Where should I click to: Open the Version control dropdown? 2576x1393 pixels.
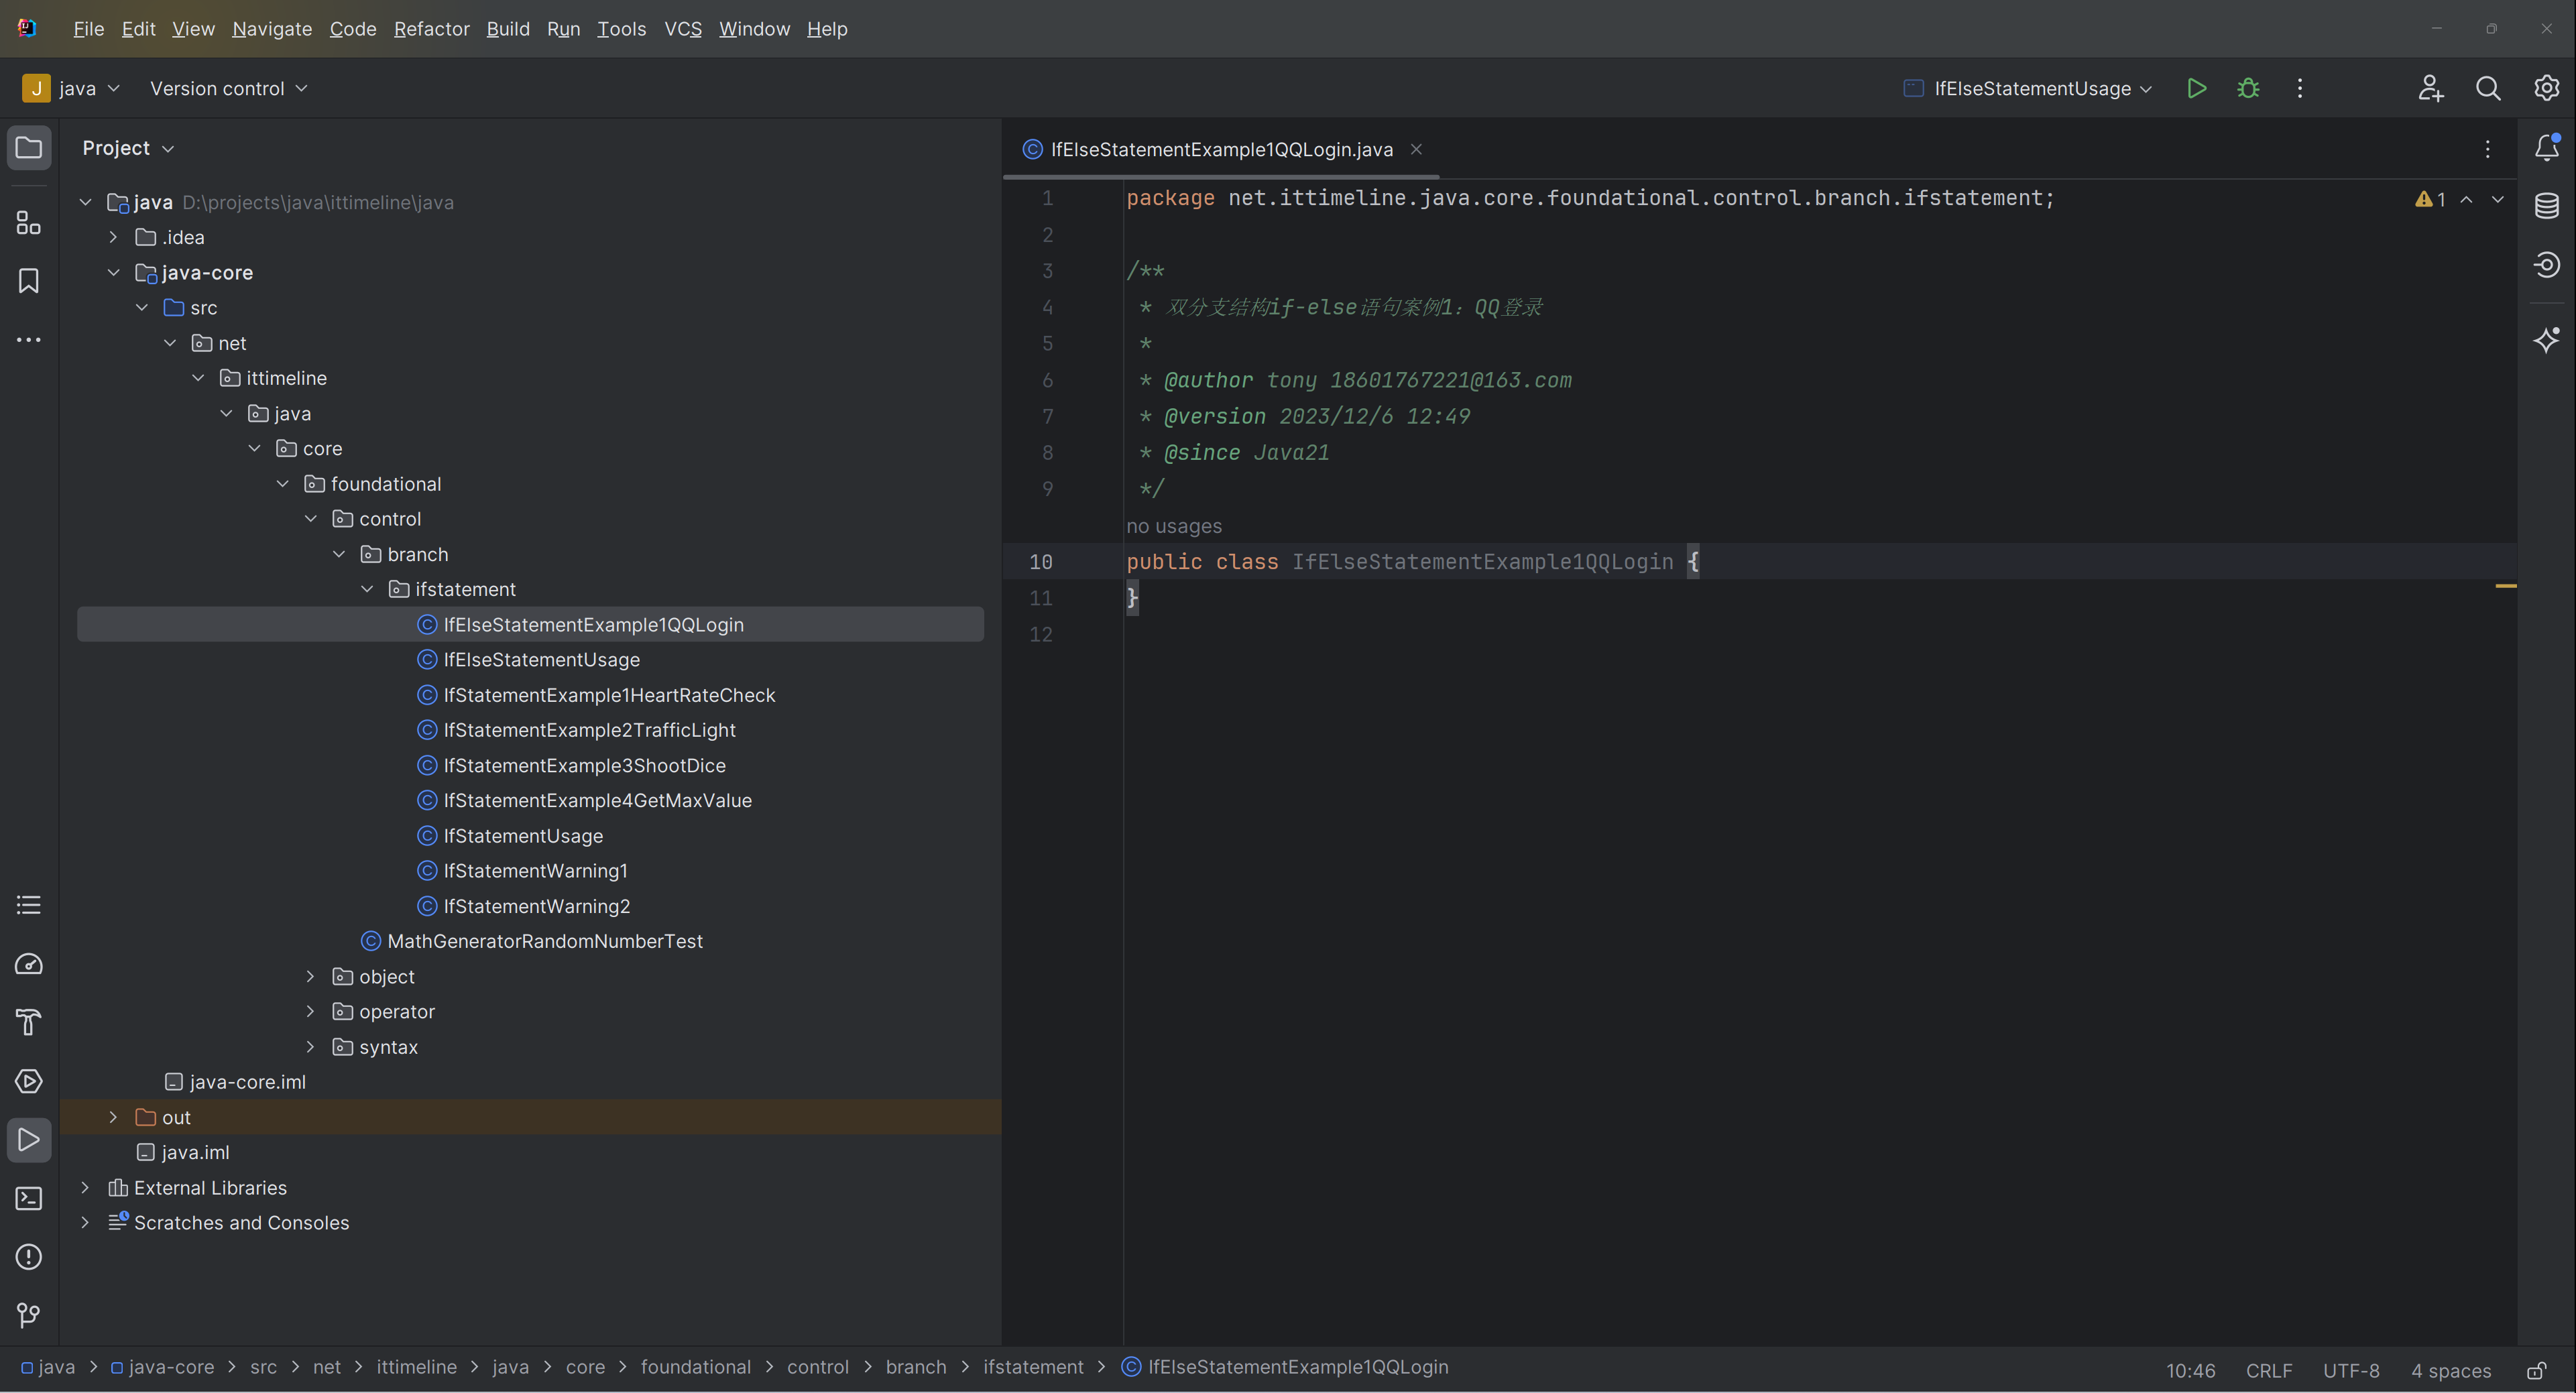[228, 88]
